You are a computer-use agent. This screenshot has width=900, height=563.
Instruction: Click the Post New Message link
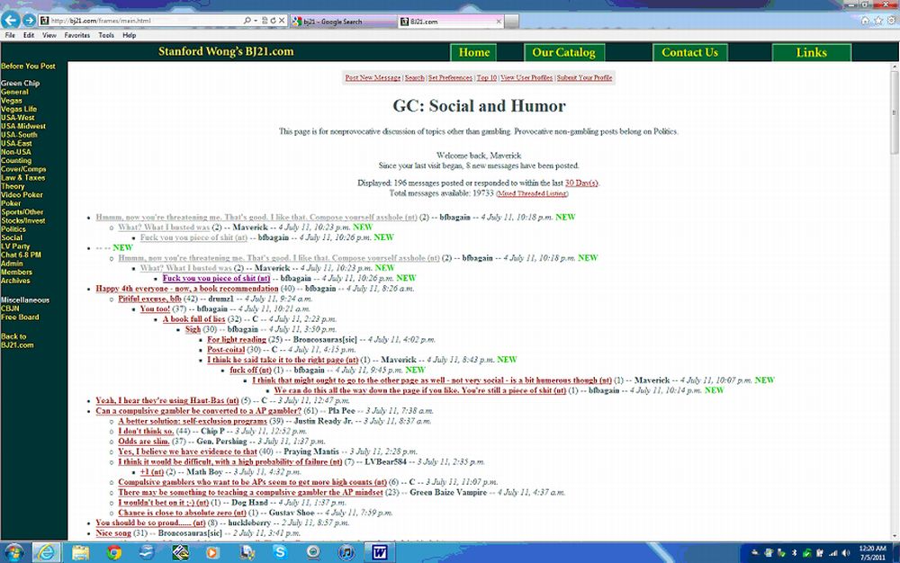(x=373, y=77)
